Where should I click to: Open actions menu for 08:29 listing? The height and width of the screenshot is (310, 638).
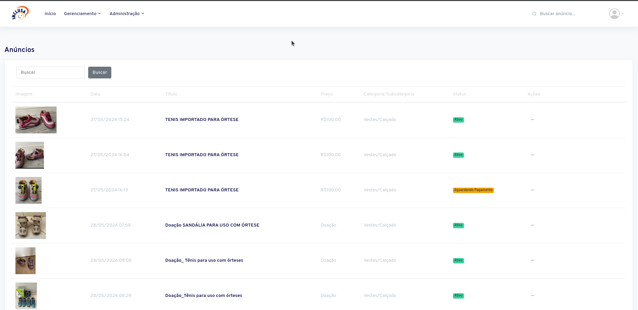click(x=532, y=296)
